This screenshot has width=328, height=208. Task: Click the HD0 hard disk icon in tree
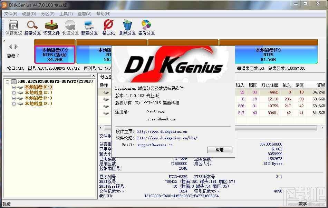click(x=14, y=81)
